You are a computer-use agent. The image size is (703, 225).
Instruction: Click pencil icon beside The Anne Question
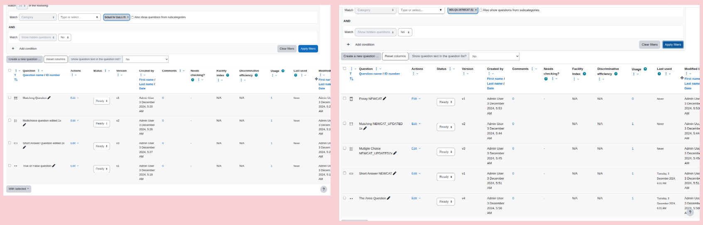pyautogui.click(x=389, y=198)
